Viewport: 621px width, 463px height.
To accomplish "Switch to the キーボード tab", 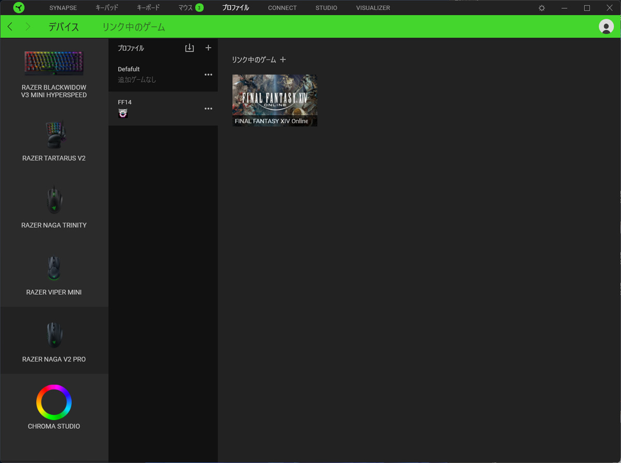I will [x=148, y=8].
